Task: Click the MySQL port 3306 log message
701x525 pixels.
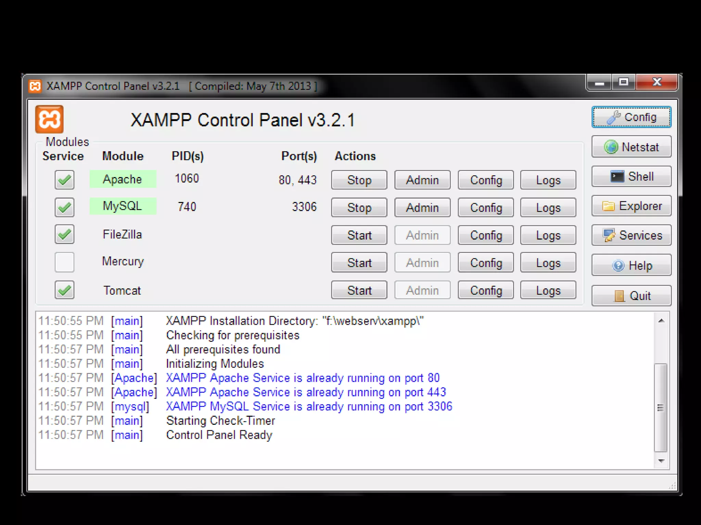Action: pos(309,406)
